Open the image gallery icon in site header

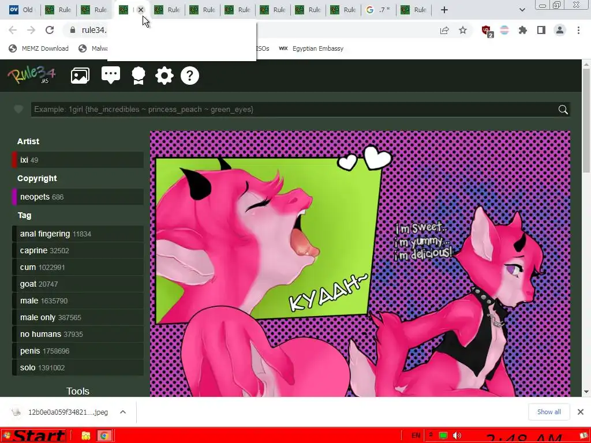point(80,76)
